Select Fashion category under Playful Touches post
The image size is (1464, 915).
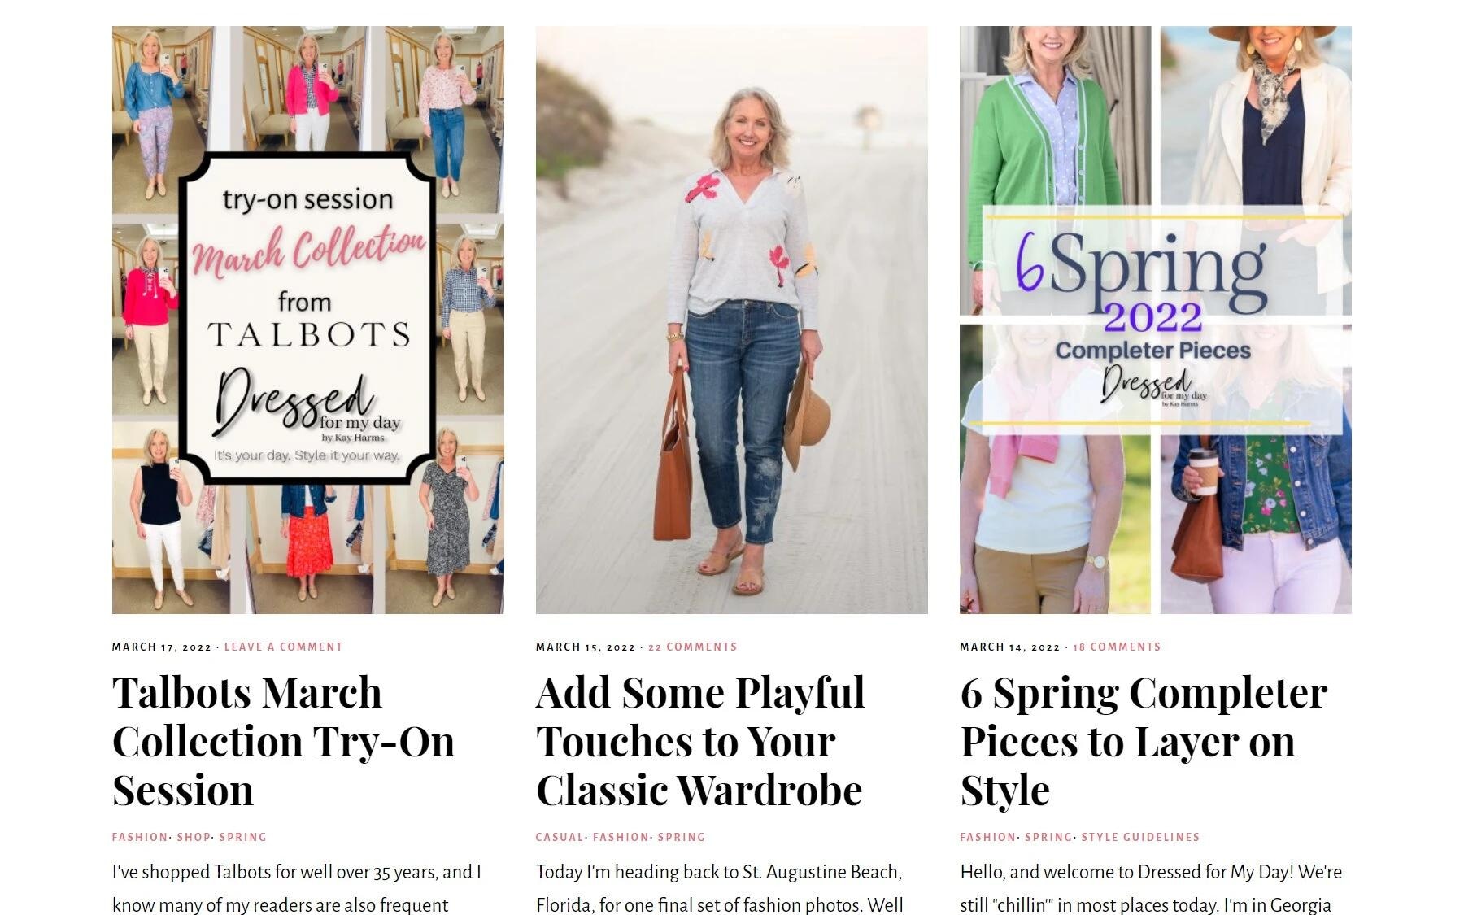click(621, 837)
